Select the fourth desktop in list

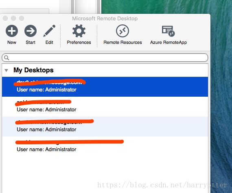[105, 146]
